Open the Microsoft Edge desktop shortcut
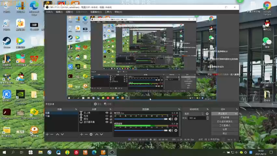 point(34,8)
